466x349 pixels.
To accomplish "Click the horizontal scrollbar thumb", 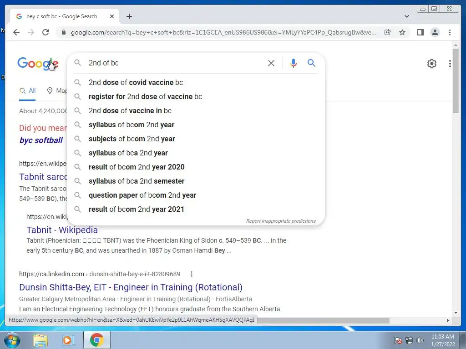I will [x=324, y=320].
